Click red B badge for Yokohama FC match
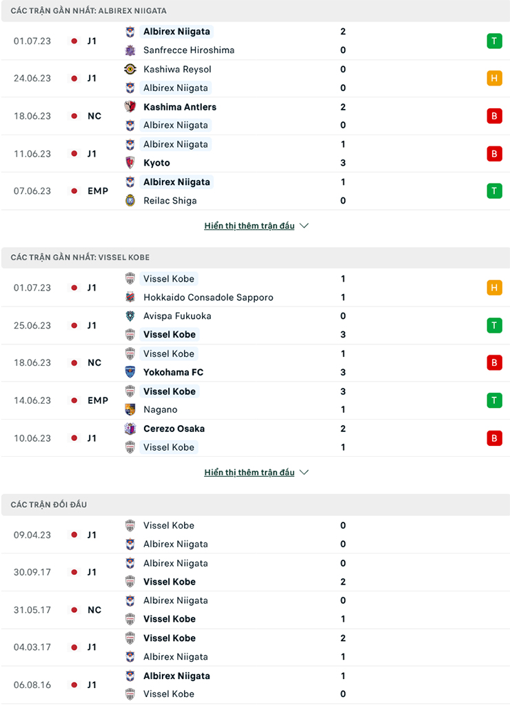This screenshot has height=706, width=510. pos(494,362)
